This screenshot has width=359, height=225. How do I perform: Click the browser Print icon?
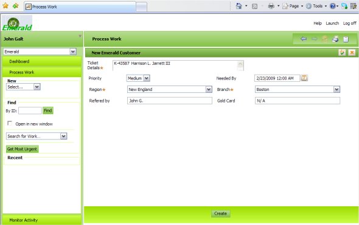click(x=271, y=6)
